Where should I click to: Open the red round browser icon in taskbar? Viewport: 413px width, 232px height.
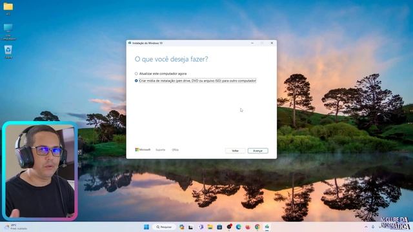coord(248,227)
